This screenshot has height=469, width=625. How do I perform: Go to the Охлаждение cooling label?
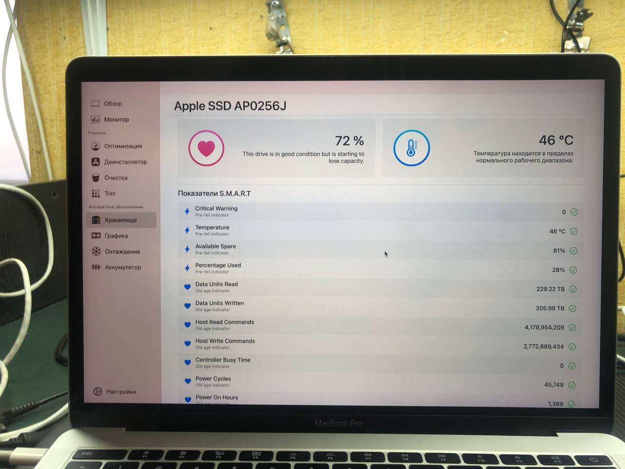click(123, 252)
